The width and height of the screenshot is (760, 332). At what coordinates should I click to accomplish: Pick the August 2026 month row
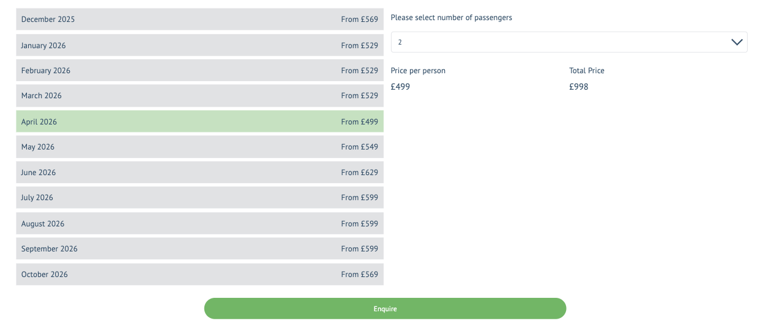click(199, 224)
